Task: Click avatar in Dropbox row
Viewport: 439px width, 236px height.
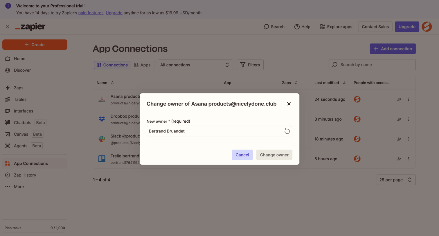Action: click(x=357, y=119)
